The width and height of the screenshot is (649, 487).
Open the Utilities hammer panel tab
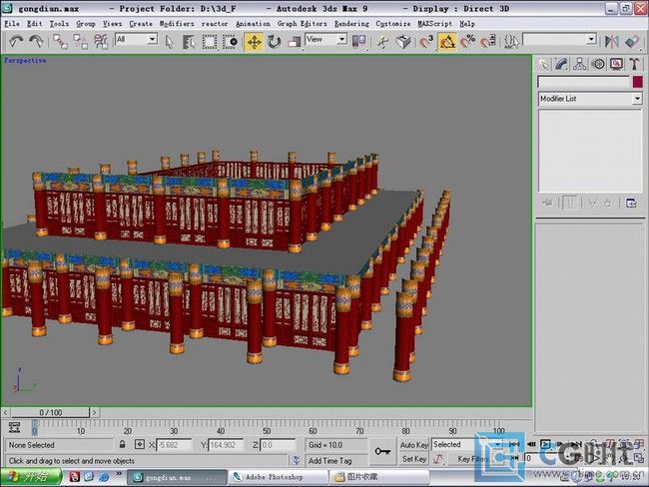634,64
